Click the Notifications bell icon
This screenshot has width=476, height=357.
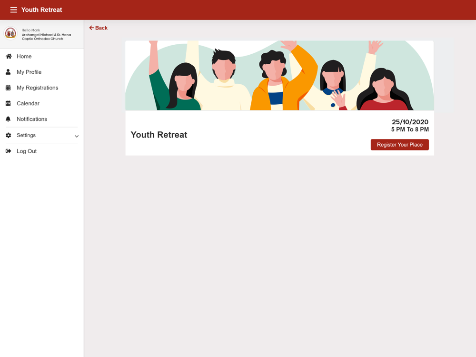click(8, 119)
